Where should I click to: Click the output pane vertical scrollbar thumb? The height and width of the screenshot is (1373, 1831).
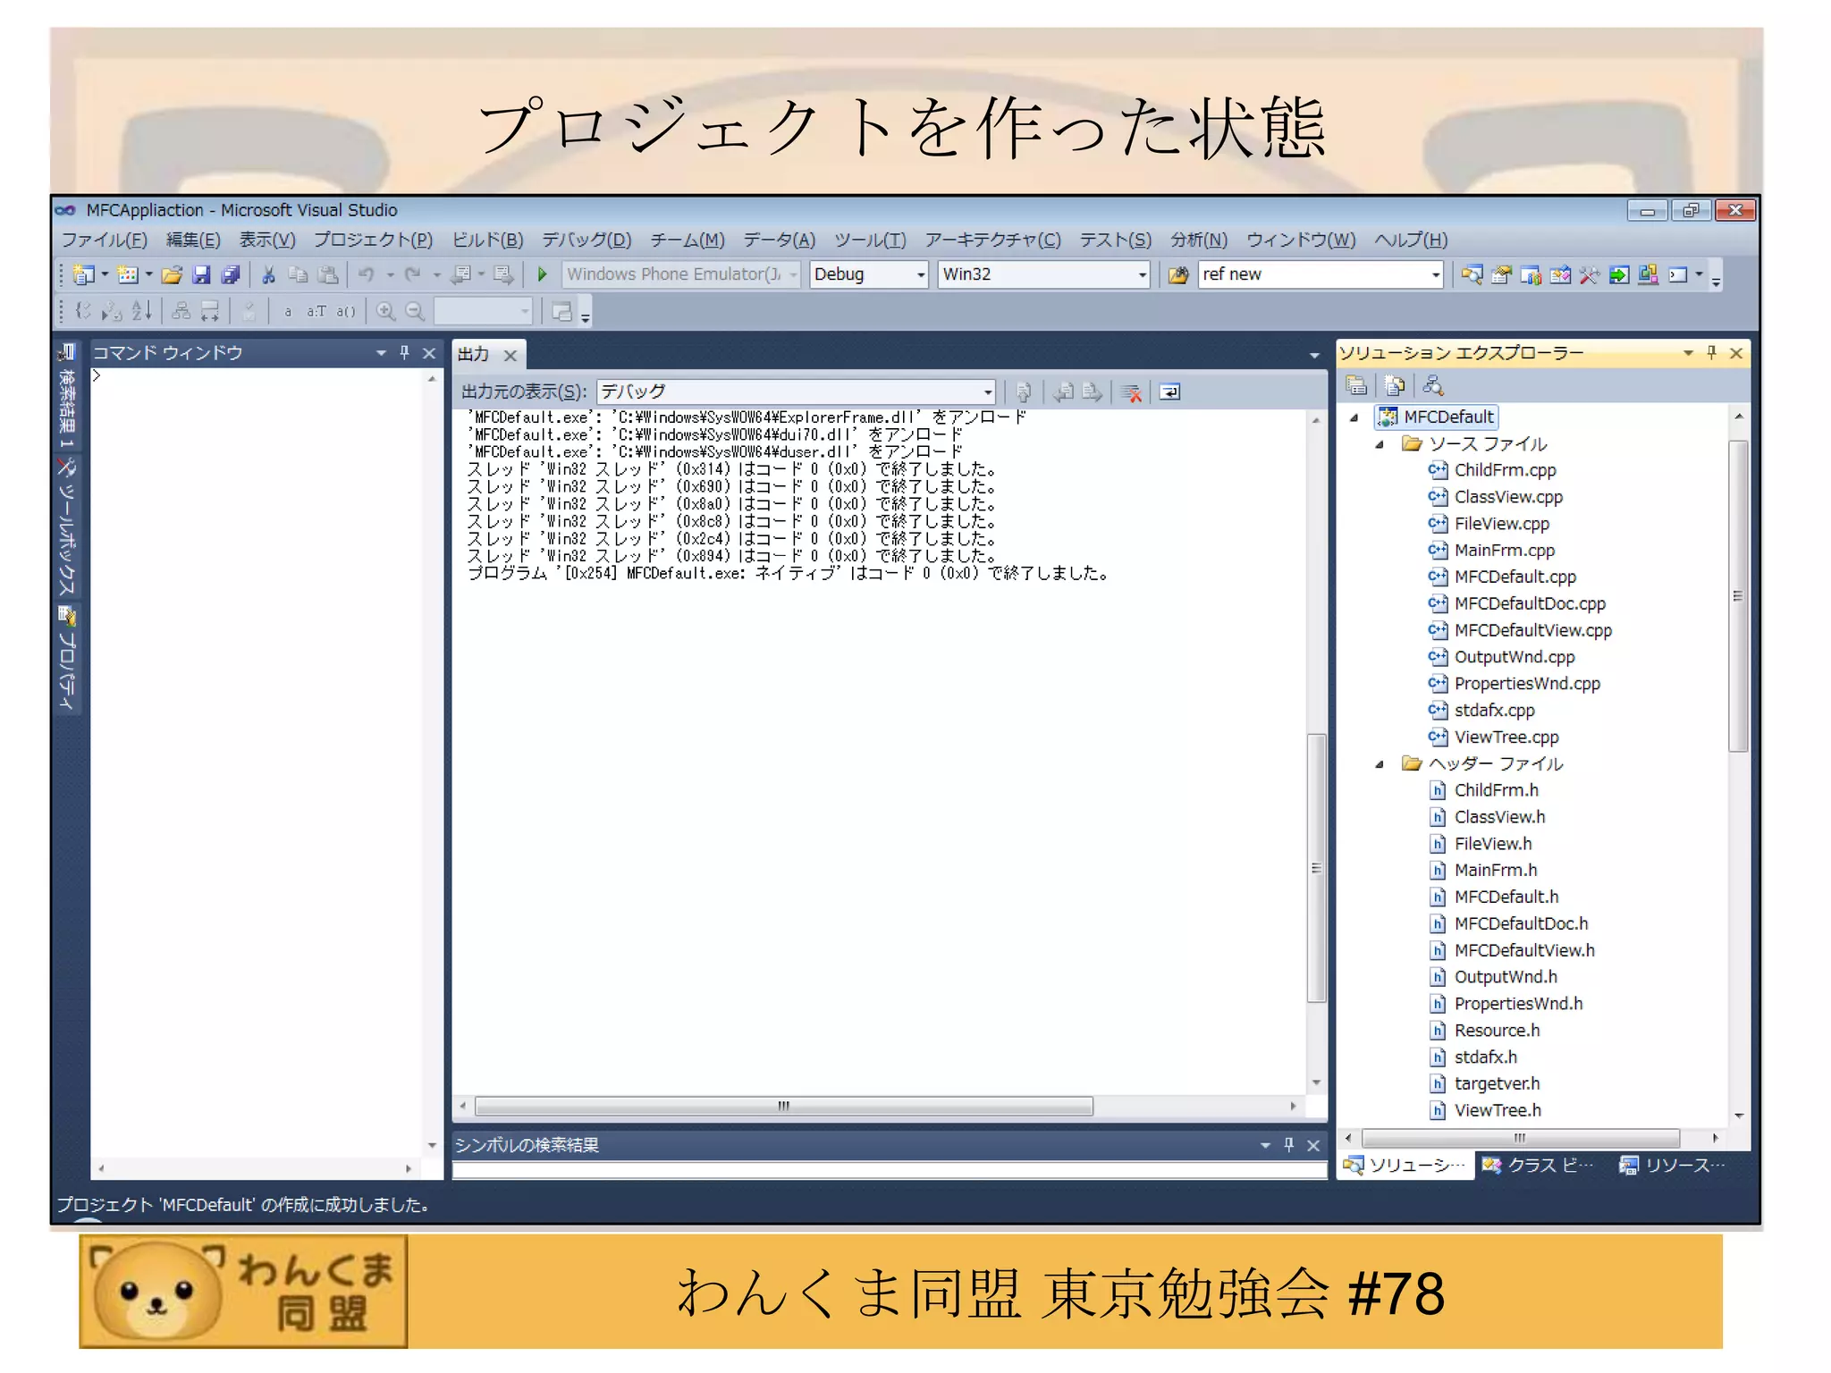[x=1316, y=868]
